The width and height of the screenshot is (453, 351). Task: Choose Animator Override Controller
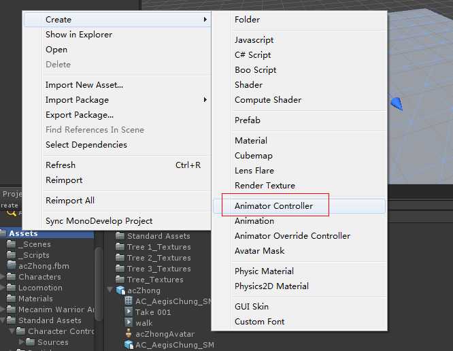[292, 236]
